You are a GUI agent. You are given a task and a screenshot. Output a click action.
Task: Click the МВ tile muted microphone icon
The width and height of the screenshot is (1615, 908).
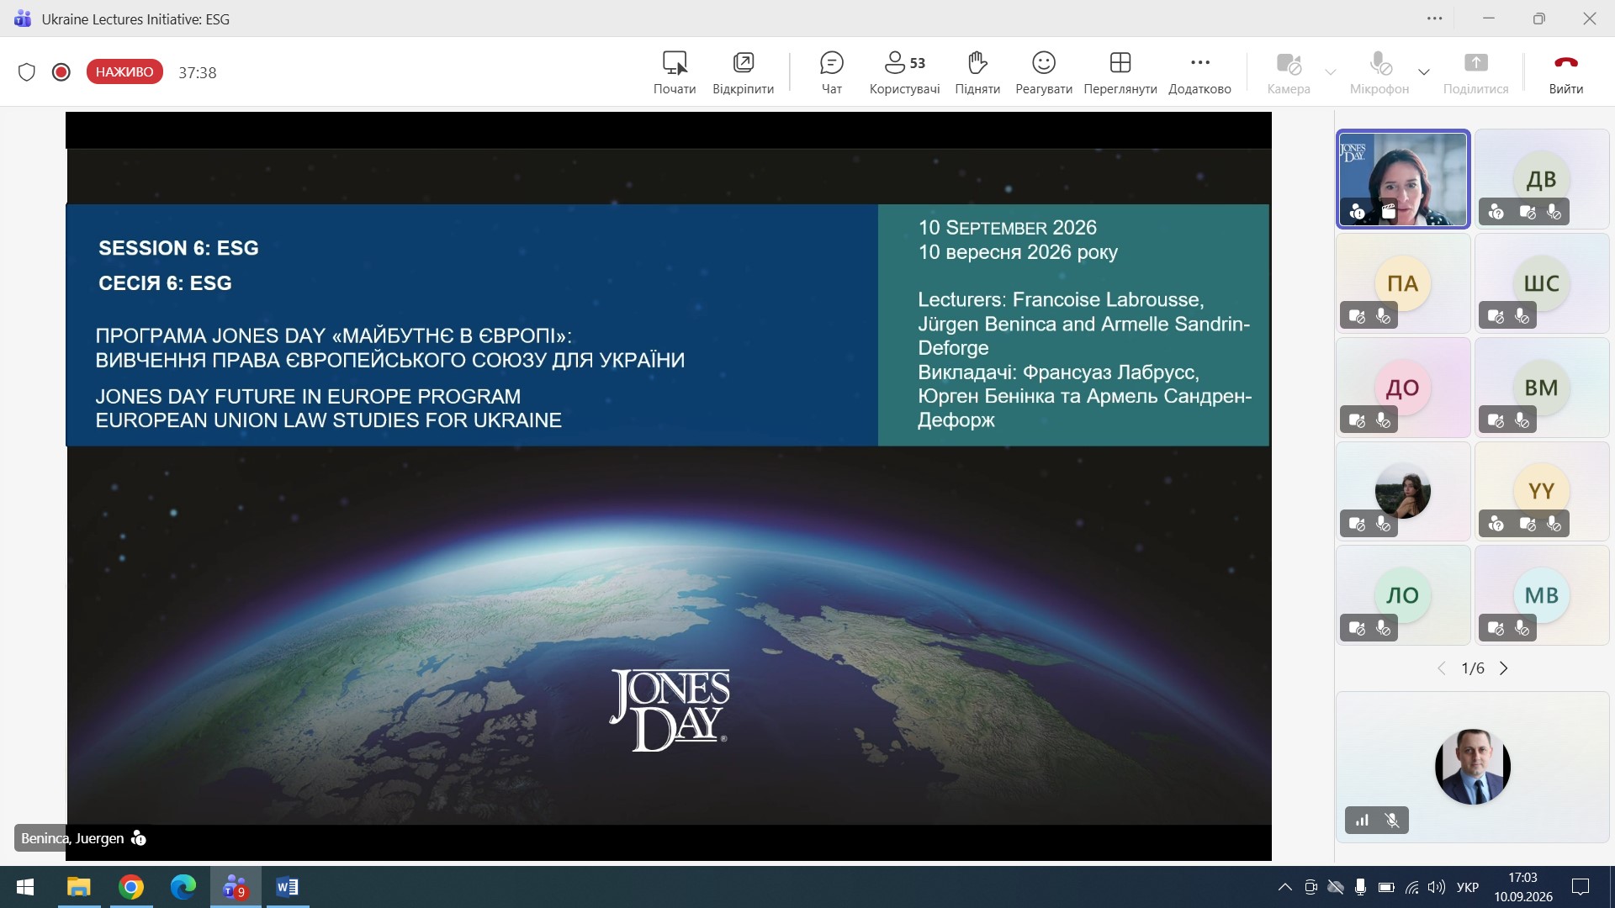1522,628
